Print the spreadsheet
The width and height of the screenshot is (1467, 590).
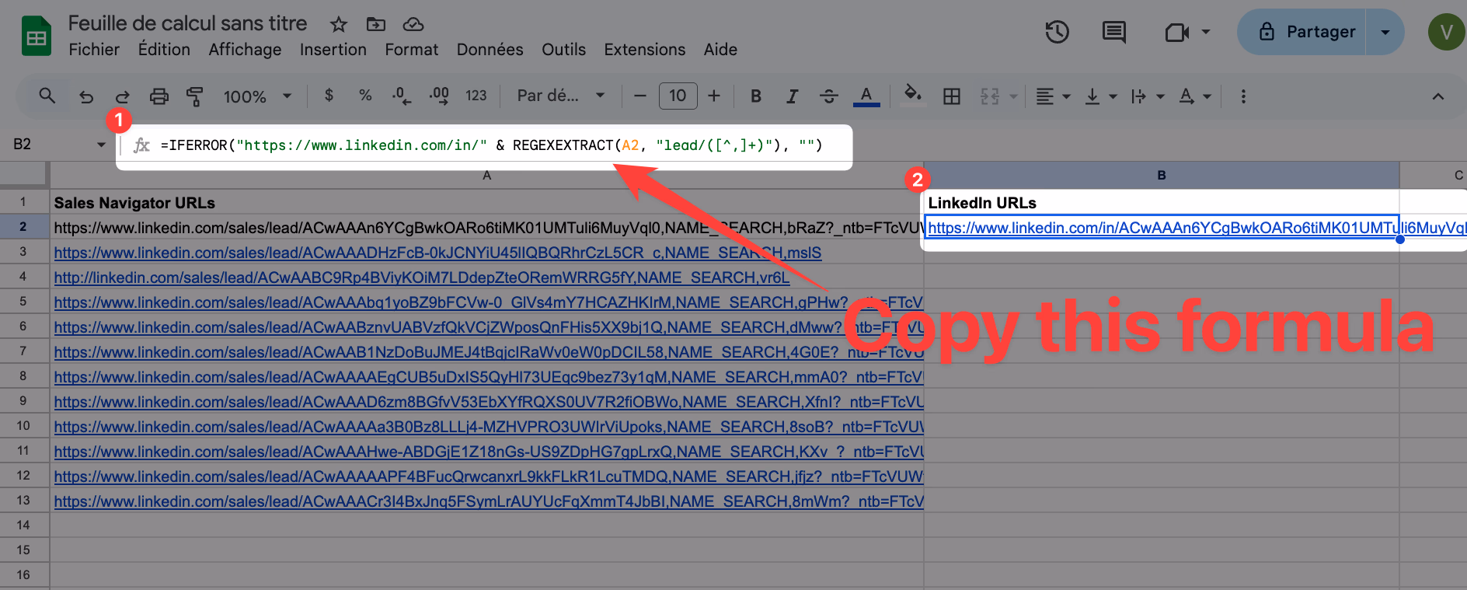pos(159,96)
